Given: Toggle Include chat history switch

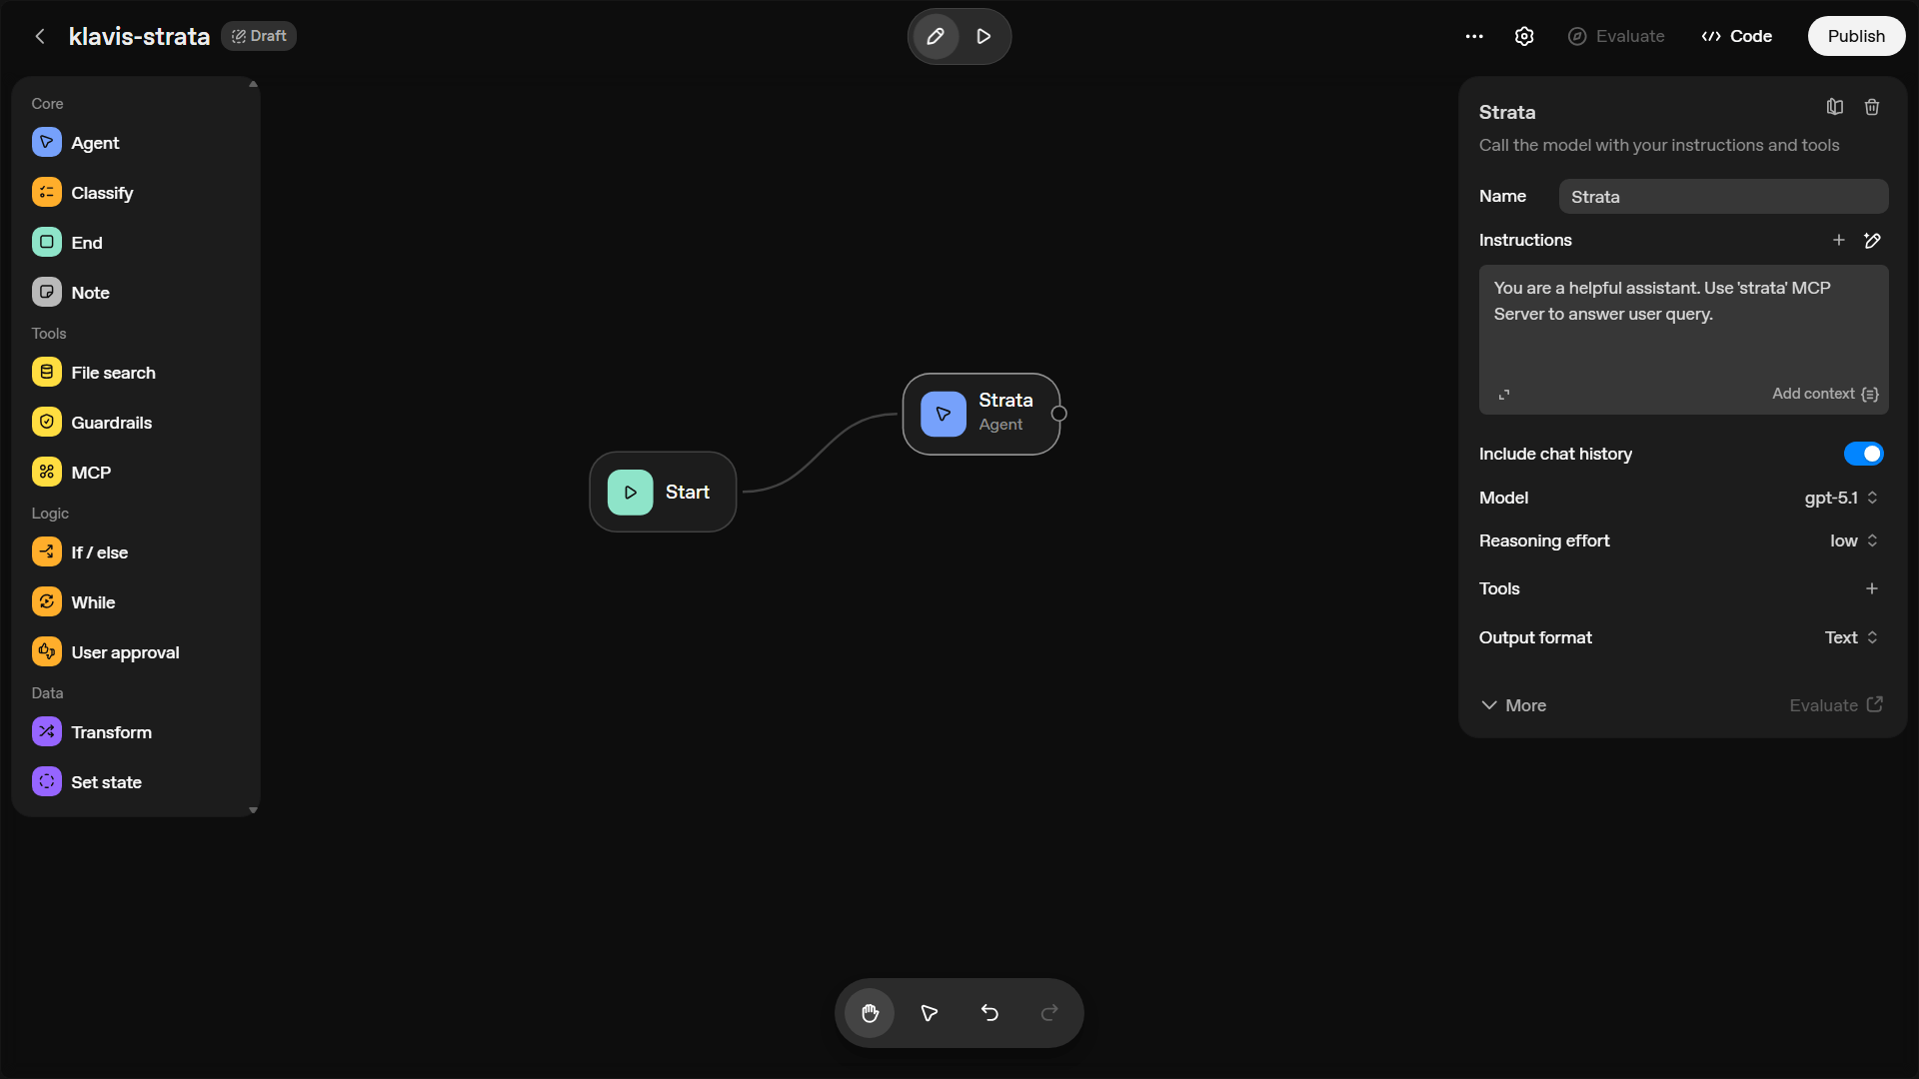Looking at the screenshot, I should click(x=1863, y=454).
